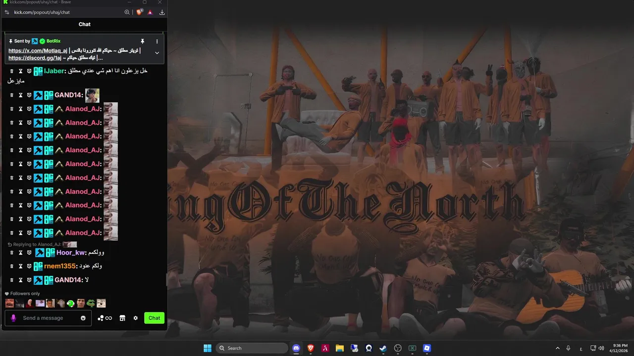Open Hoor_kw's username profile card

point(71,253)
